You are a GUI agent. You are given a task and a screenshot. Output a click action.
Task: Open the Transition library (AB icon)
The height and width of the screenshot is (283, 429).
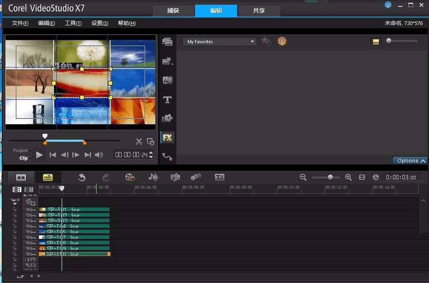coord(167,80)
